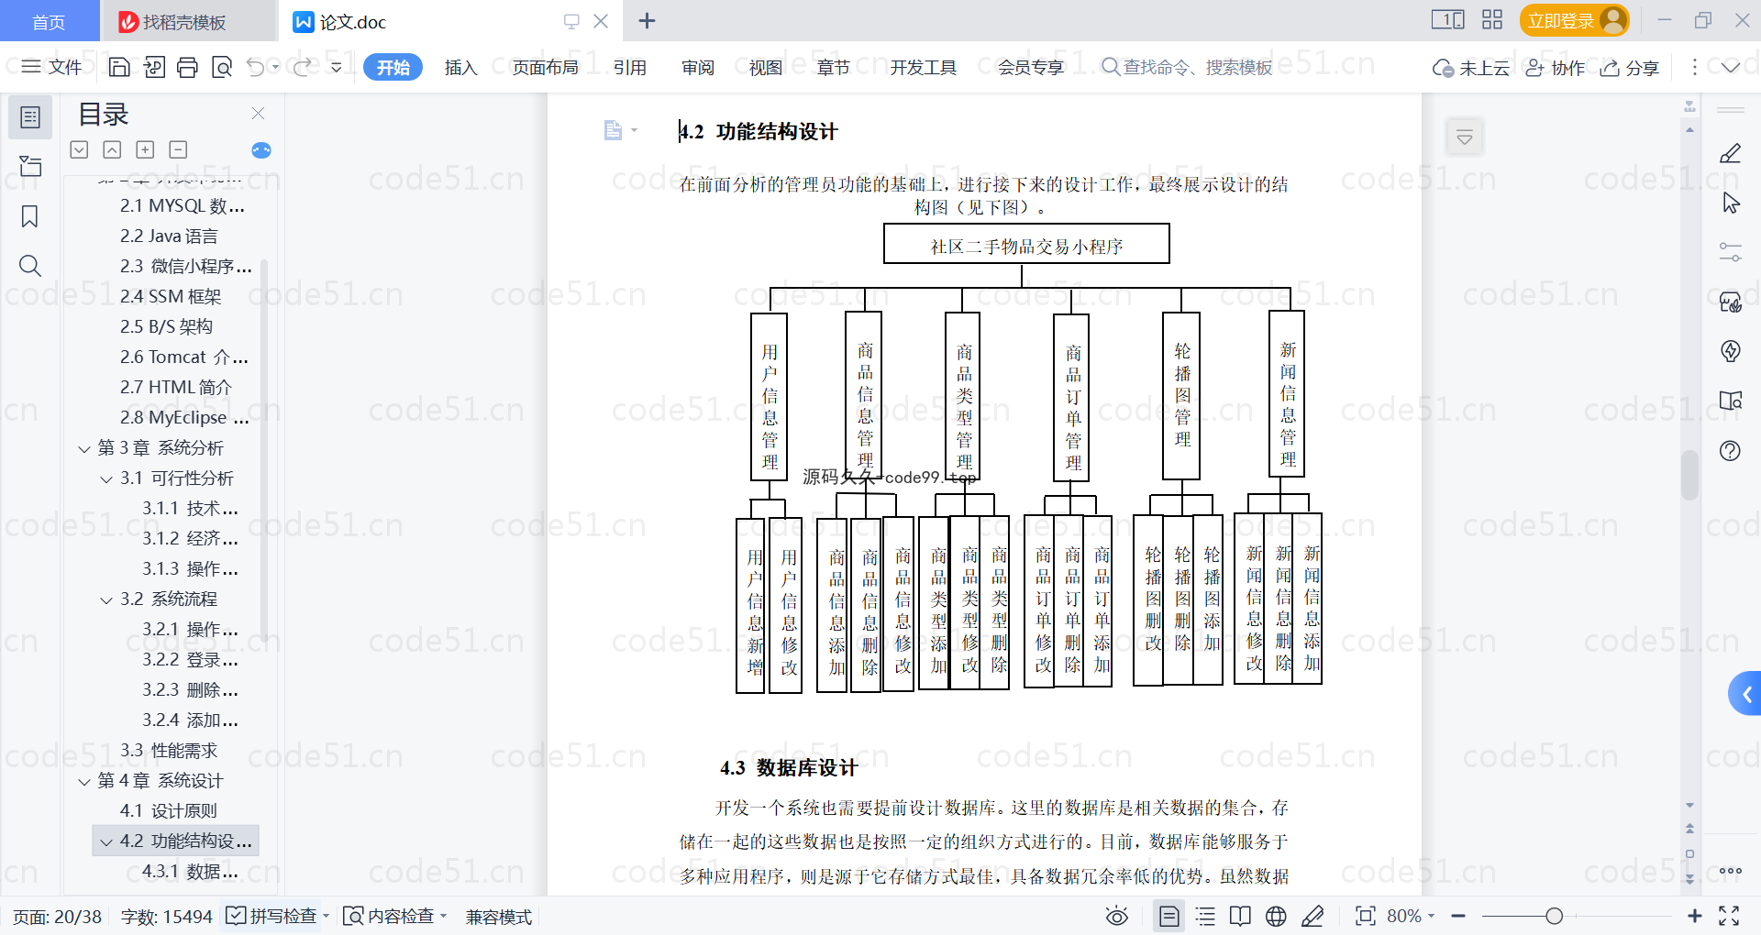The height and width of the screenshot is (935, 1761).
Task: Click the 分享 button
Action: point(1630,67)
